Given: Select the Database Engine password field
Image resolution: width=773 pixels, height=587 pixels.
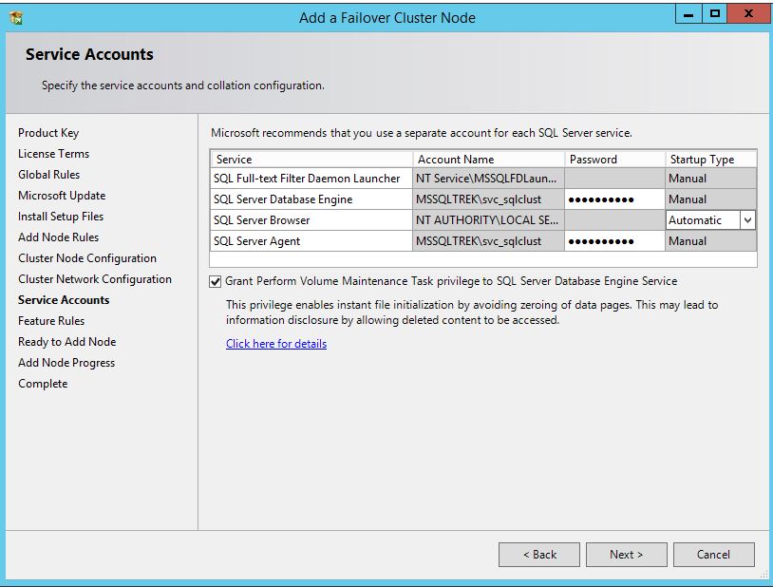Looking at the screenshot, I should pyautogui.click(x=614, y=199).
